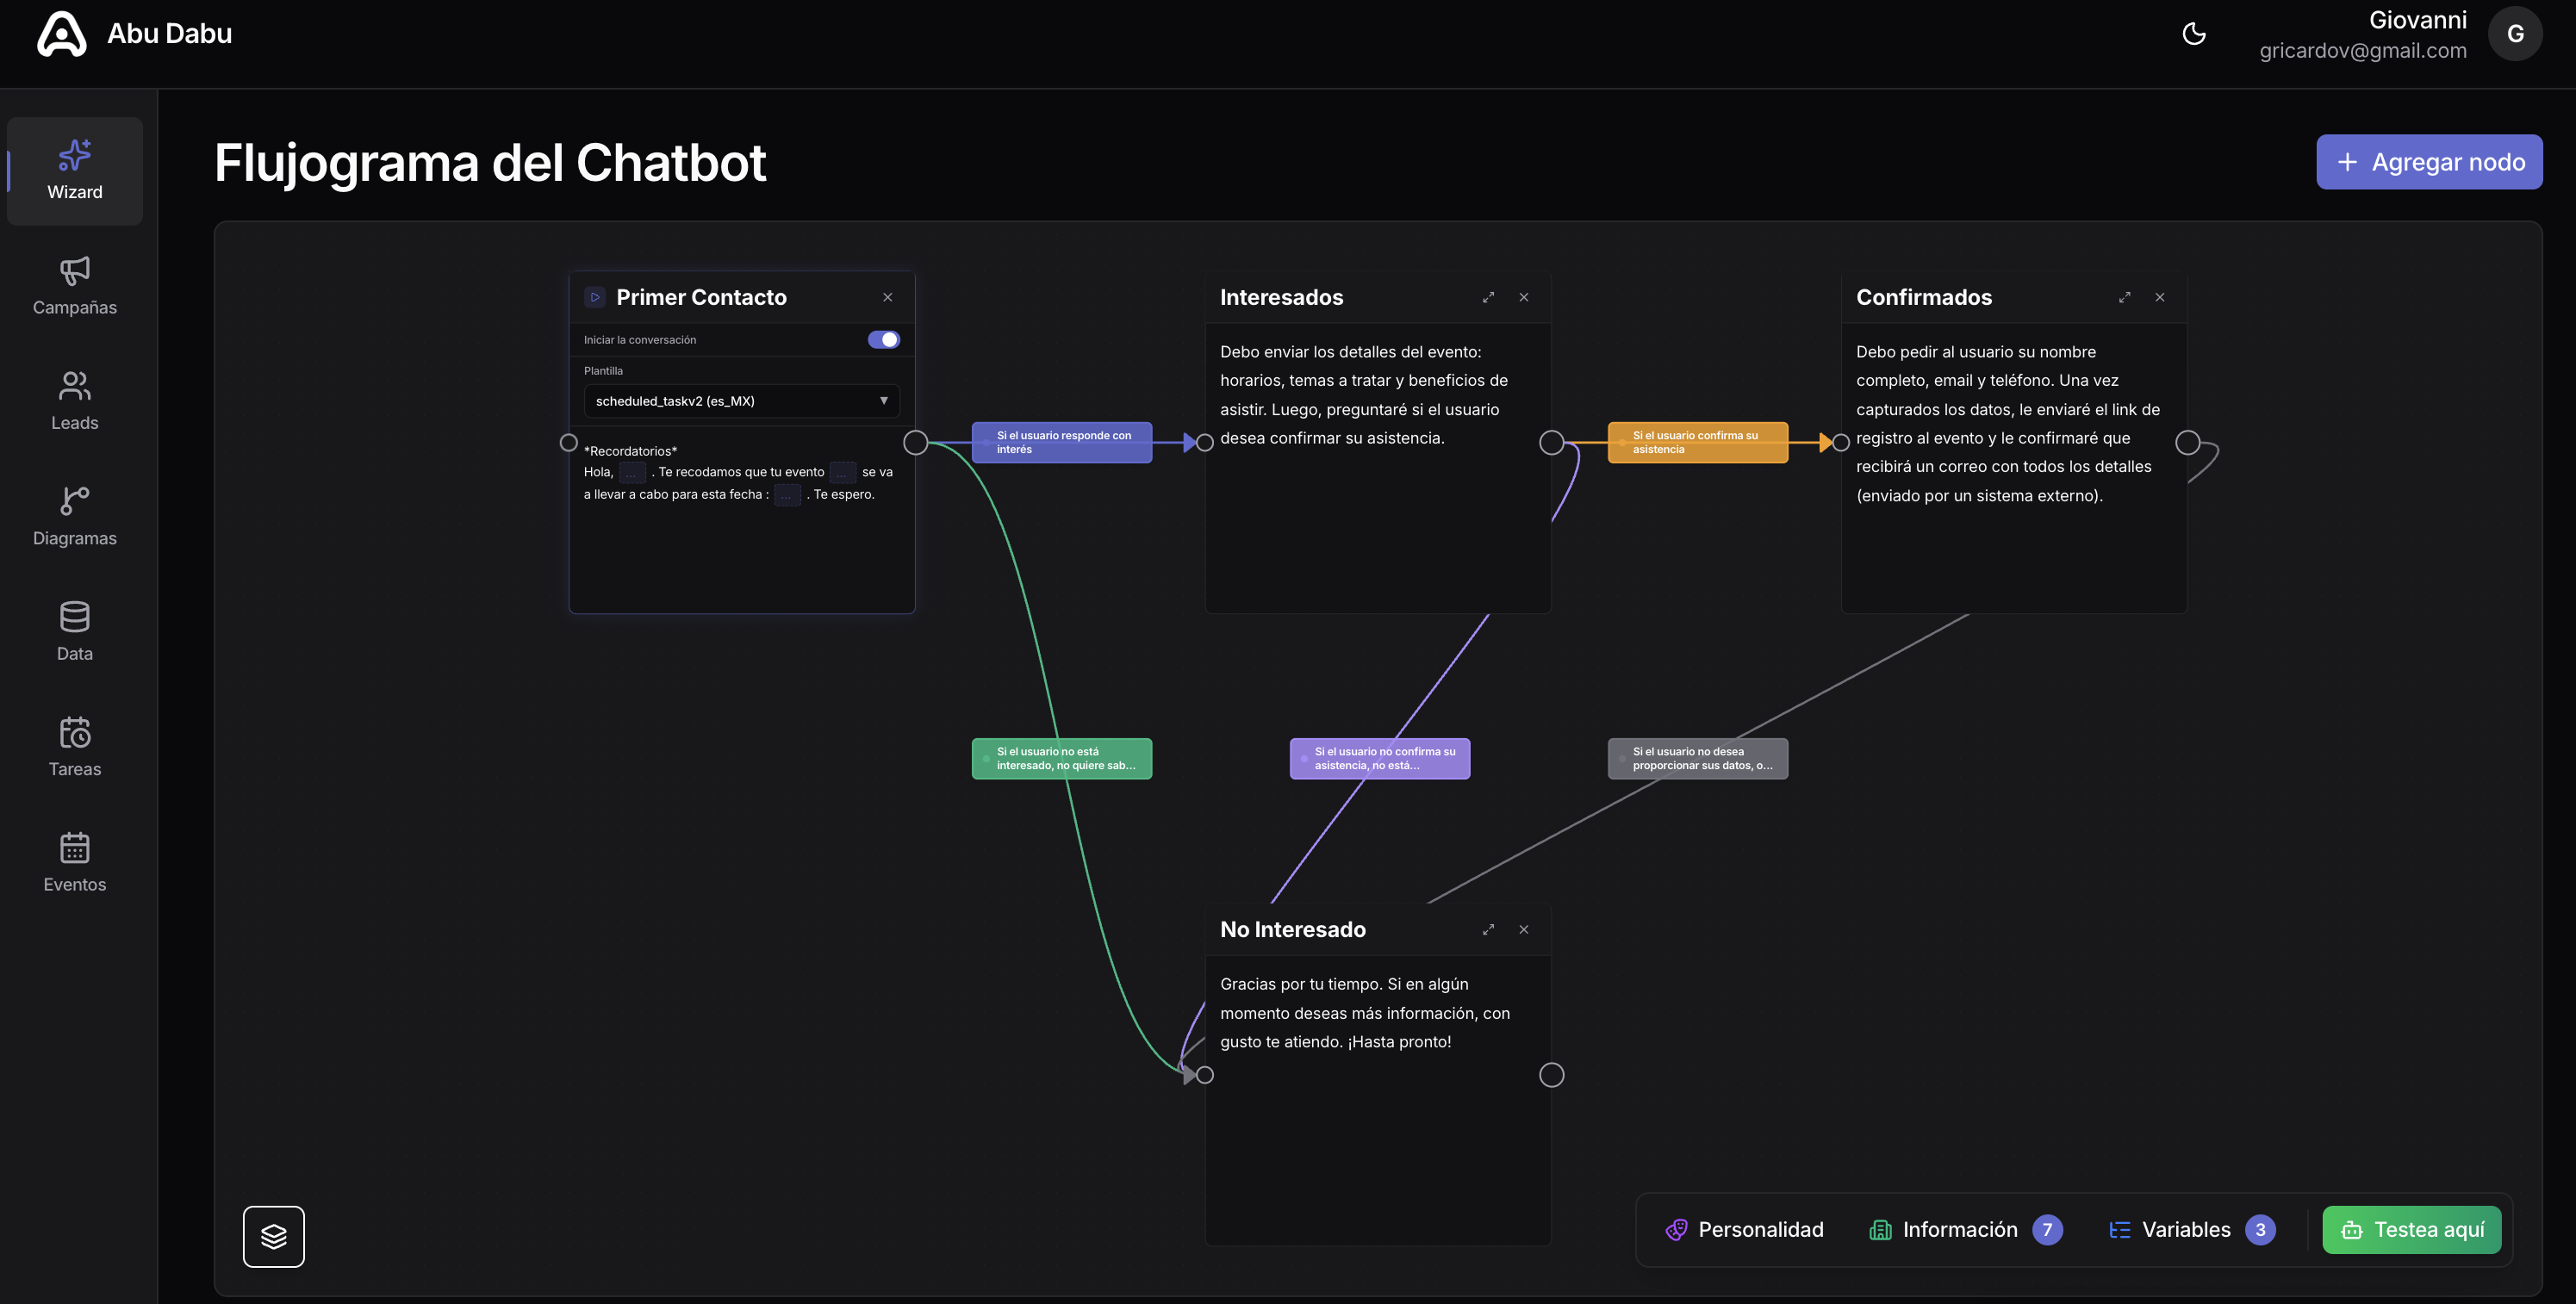Click the Agregar nodo button
This screenshot has height=1304, width=2576.
pyautogui.click(x=2429, y=162)
